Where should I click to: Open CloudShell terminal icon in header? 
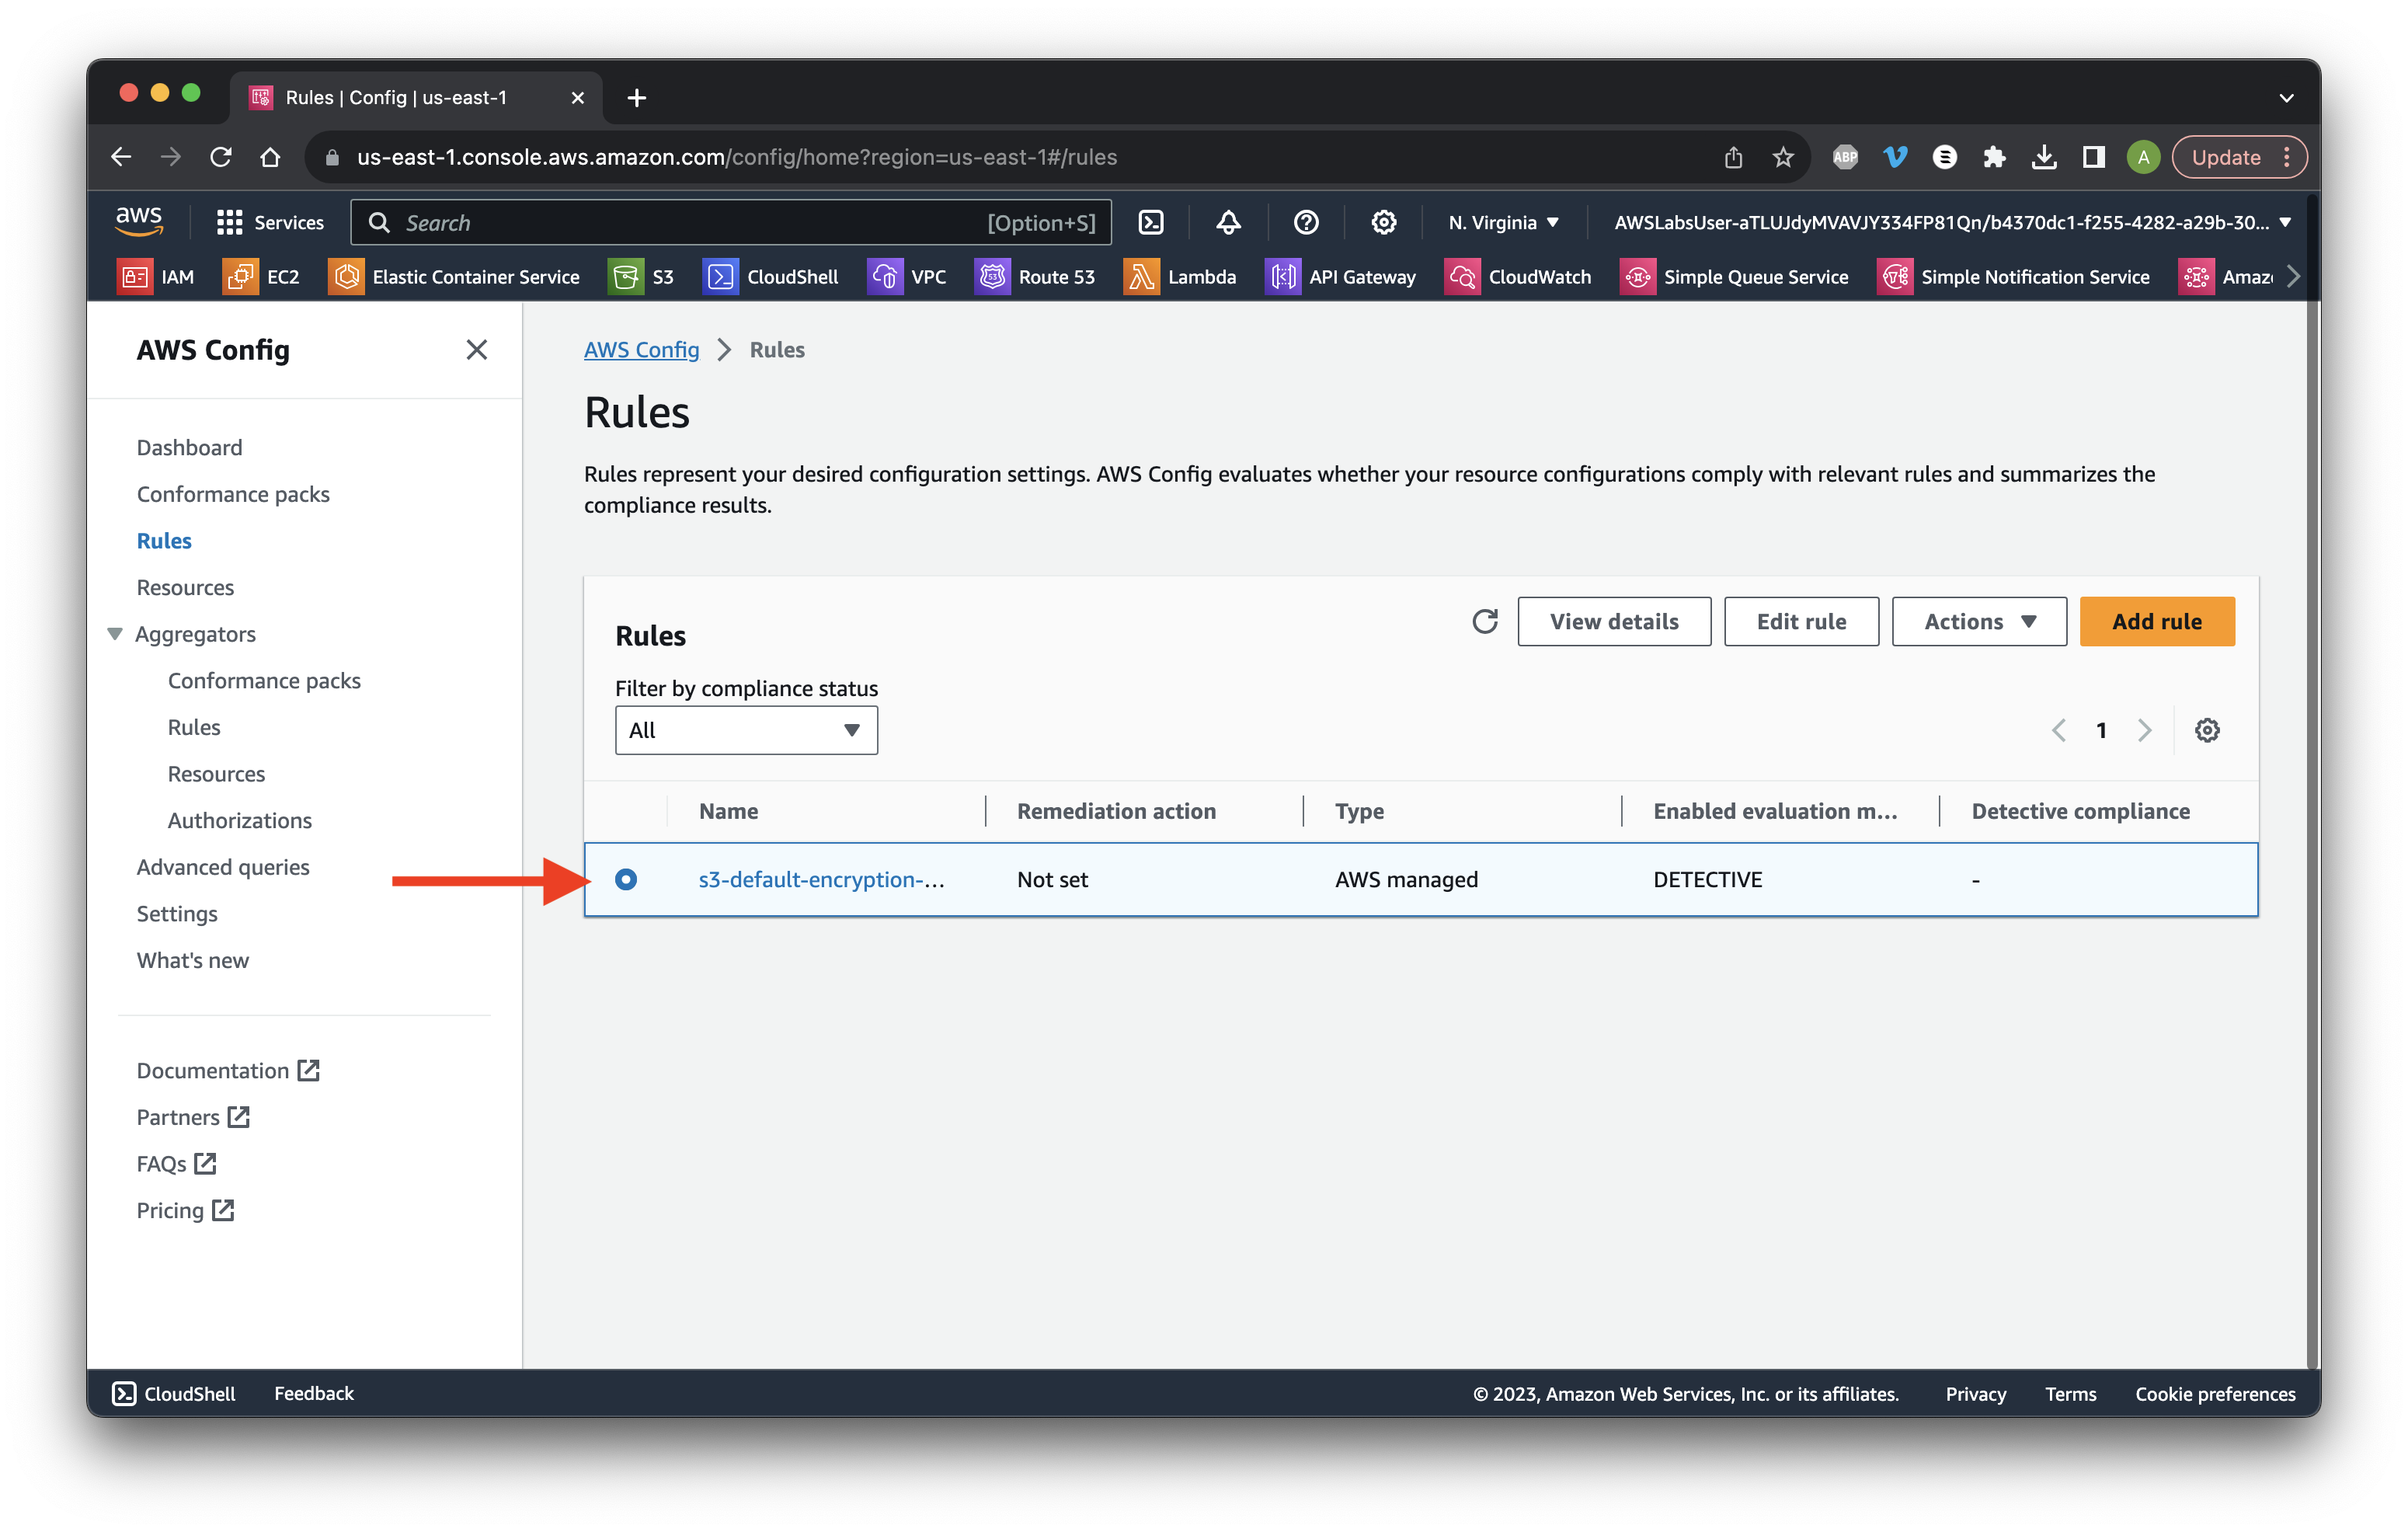point(1151,222)
